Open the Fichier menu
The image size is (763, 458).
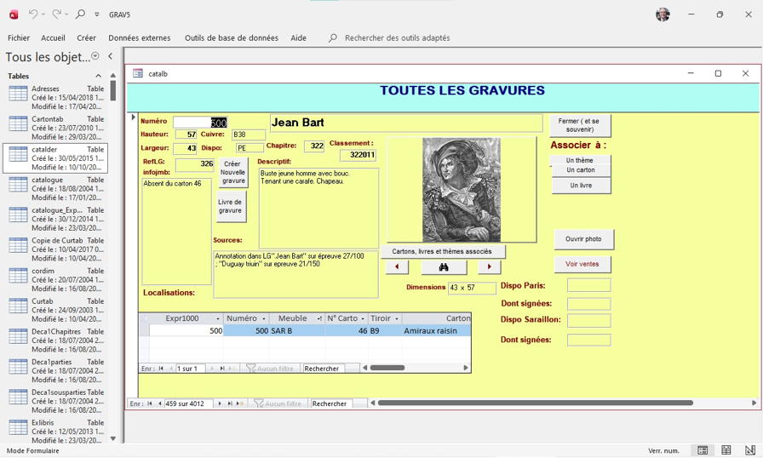point(19,38)
